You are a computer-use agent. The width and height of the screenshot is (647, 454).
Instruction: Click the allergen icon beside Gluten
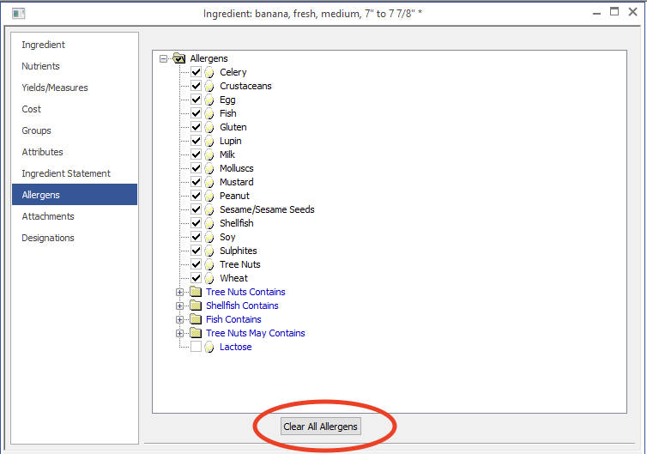coord(209,127)
